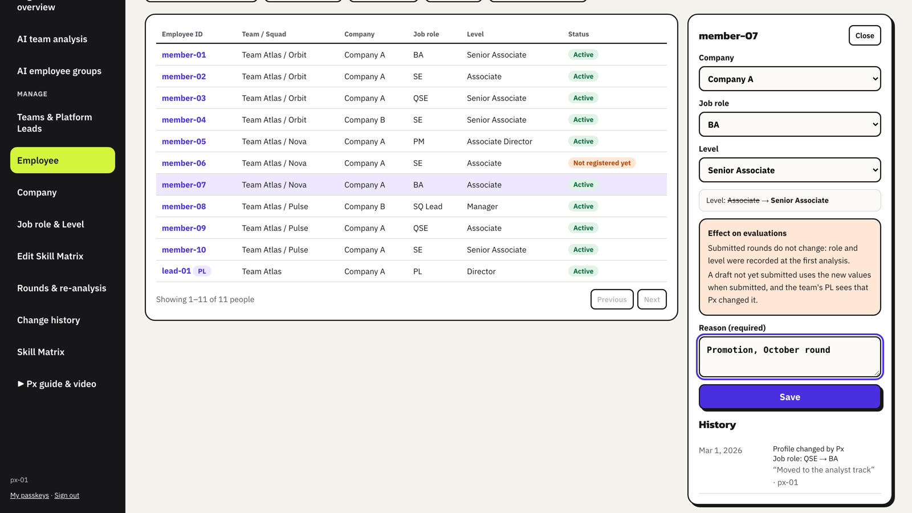Open the Company sidebar page
This screenshot has height=513, width=912.
tap(63, 192)
